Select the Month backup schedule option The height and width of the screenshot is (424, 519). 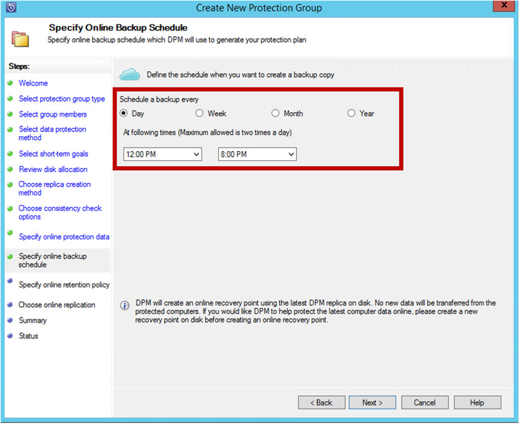coord(275,113)
